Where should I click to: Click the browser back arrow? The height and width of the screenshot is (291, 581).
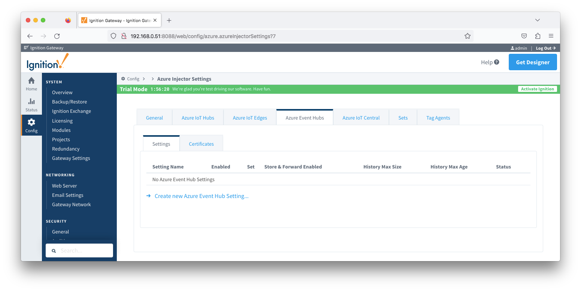tap(30, 36)
